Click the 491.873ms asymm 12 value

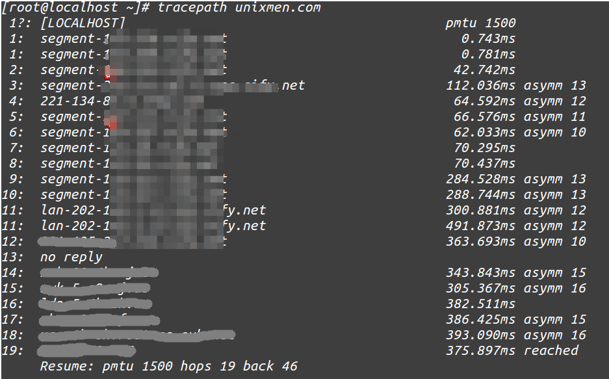(x=516, y=226)
